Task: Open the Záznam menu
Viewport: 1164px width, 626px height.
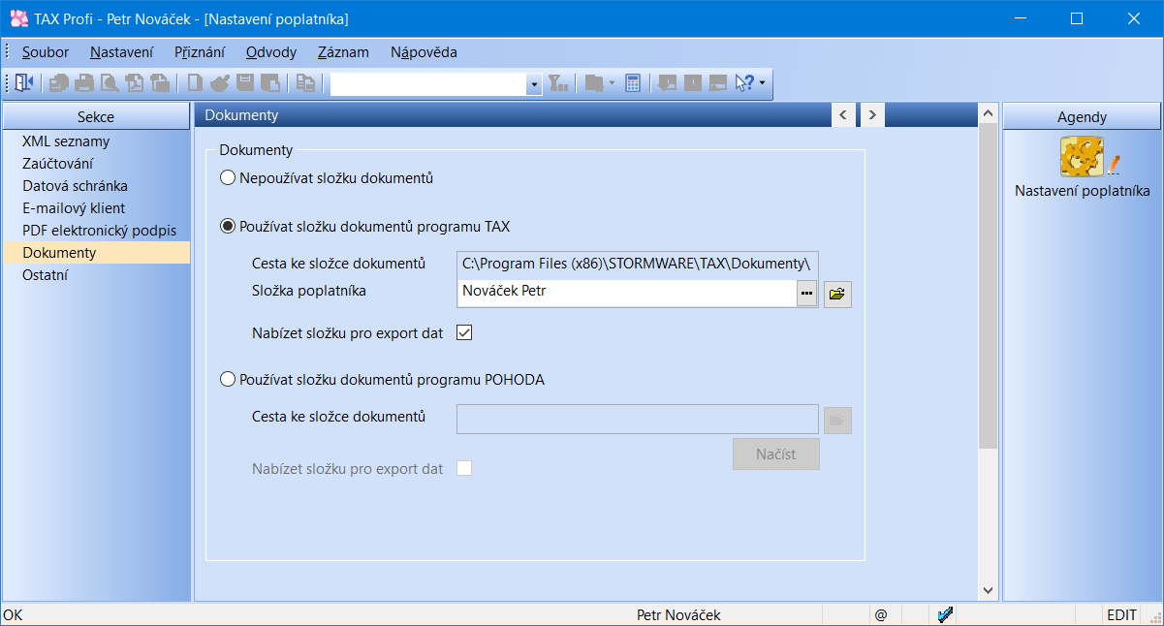Action: pos(343,52)
